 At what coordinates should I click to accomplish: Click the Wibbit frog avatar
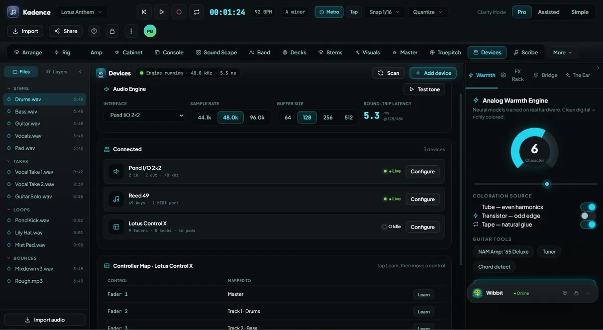[x=477, y=293]
